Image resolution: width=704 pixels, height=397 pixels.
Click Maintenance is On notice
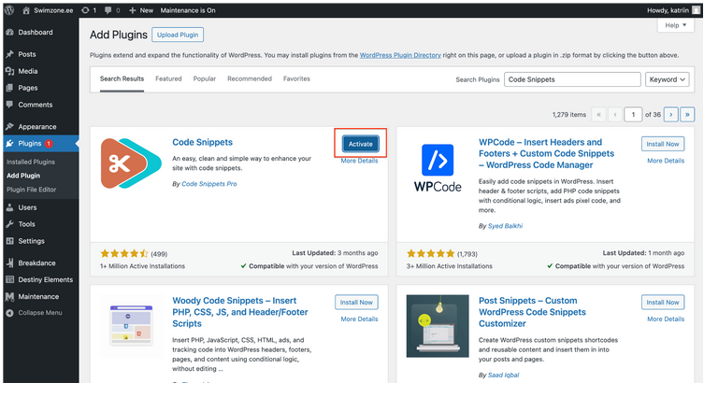(x=188, y=10)
